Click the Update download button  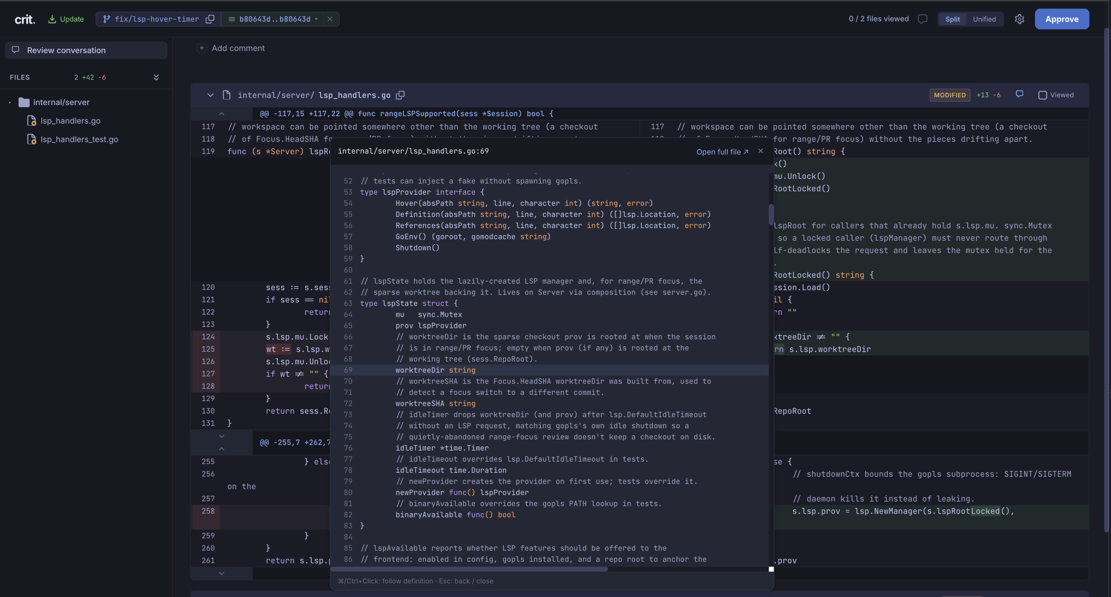click(x=66, y=19)
